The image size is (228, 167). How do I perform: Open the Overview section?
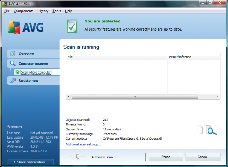33,54
